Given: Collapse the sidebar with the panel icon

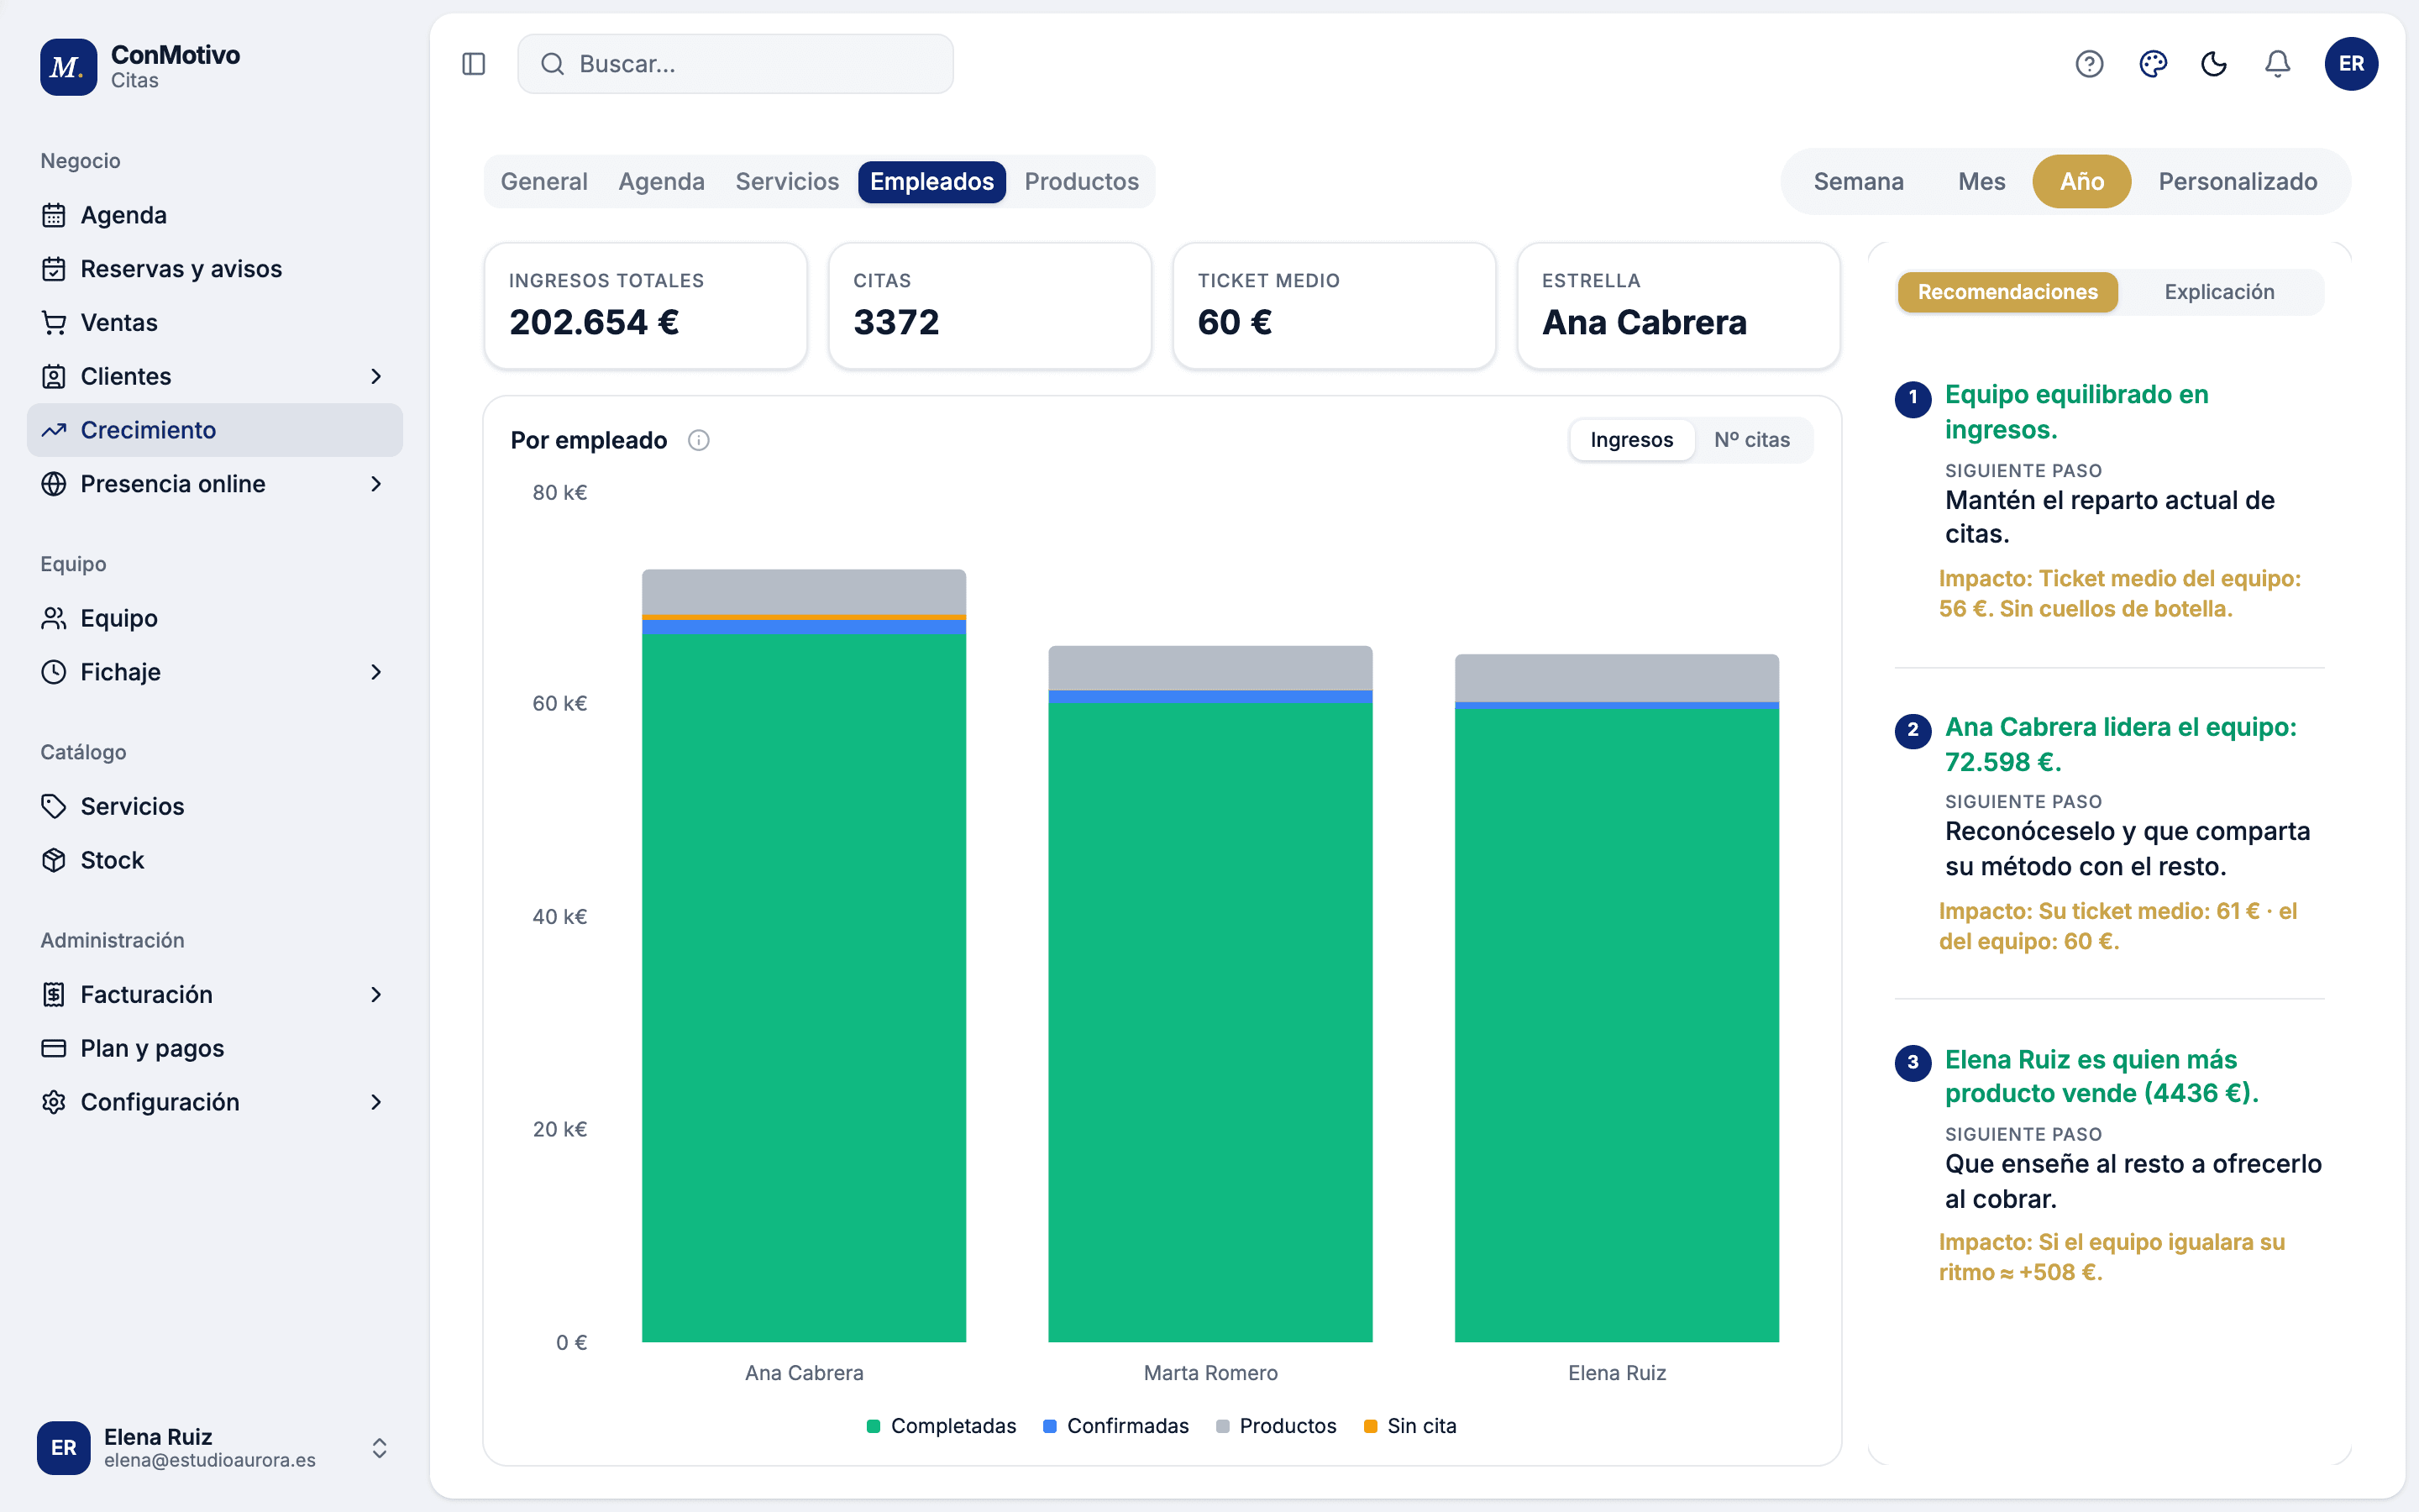Looking at the screenshot, I should (x=474, y=64).
